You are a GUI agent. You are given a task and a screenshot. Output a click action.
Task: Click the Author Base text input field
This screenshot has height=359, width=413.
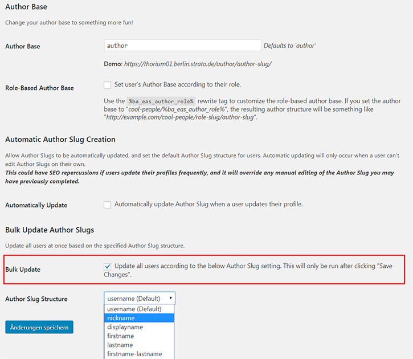click(x=182, y=46)
